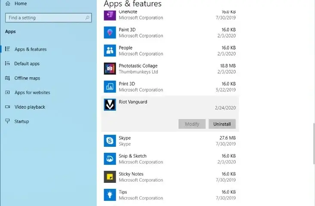Uninstall Riot Vanguard
Viewport: 315px width, 206px height.
pyautogui.click(x=222, y=124)
